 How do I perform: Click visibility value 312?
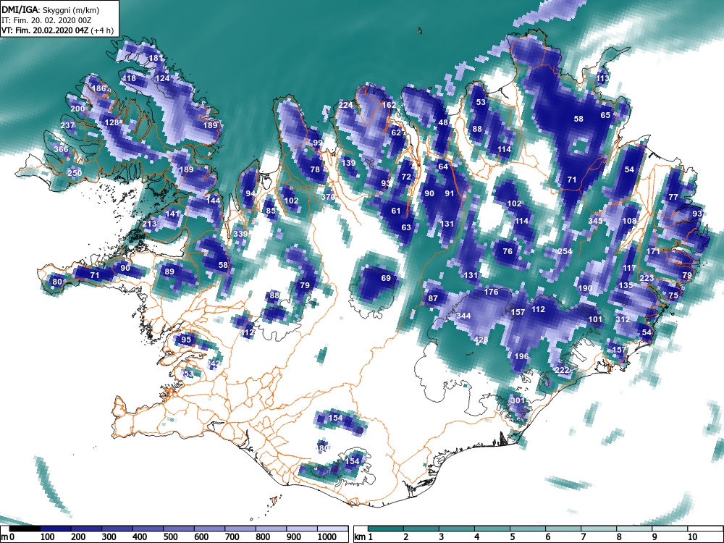point(623,319)
